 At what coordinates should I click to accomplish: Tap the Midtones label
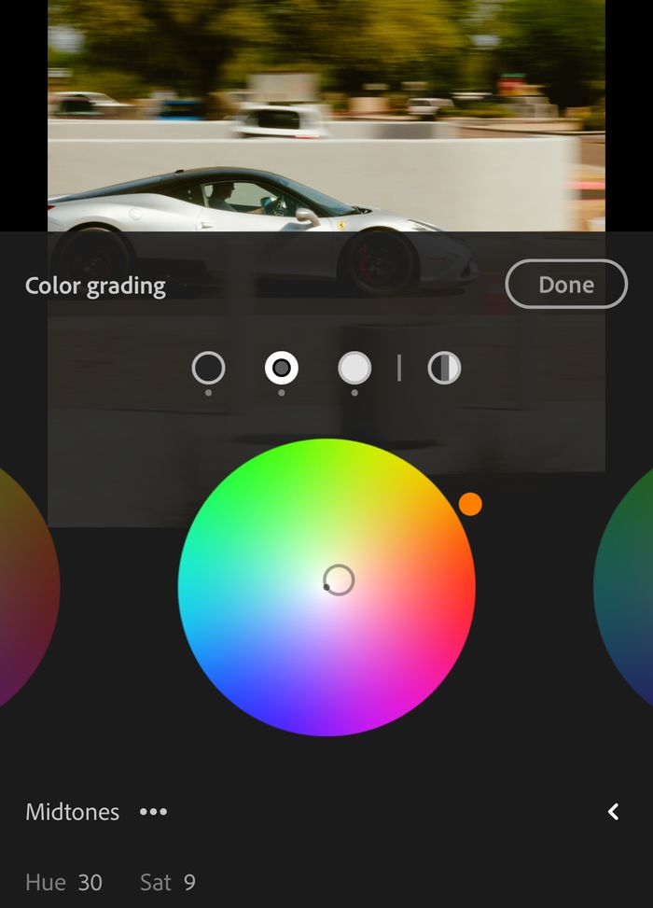(x=73, y=812)
